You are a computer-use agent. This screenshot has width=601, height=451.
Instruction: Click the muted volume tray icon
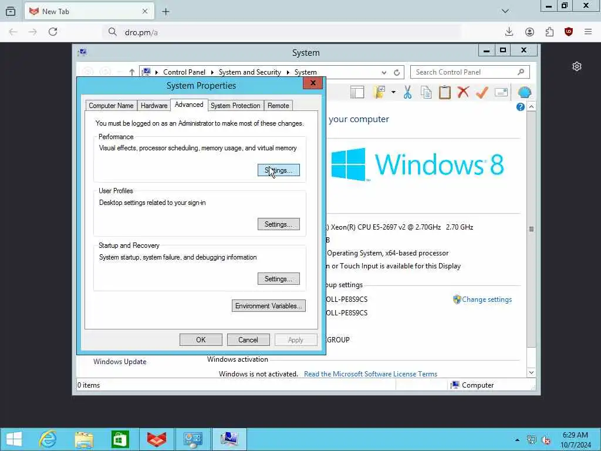click(x=546, y=440)
